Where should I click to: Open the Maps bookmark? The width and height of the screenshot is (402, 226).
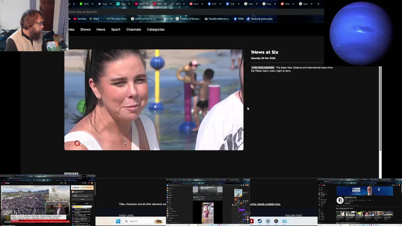click(x=94, y=19)
